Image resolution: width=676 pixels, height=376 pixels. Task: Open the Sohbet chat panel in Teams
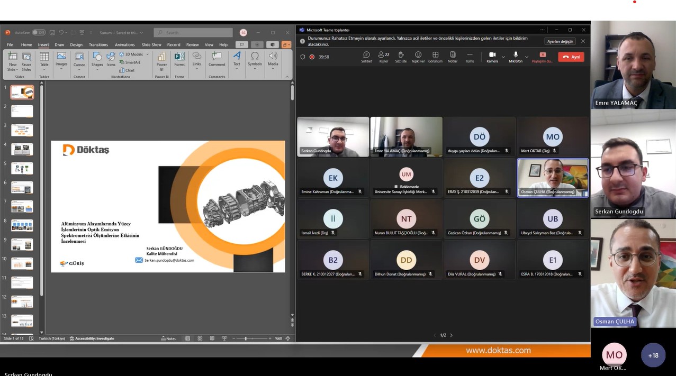click(366, 57)
